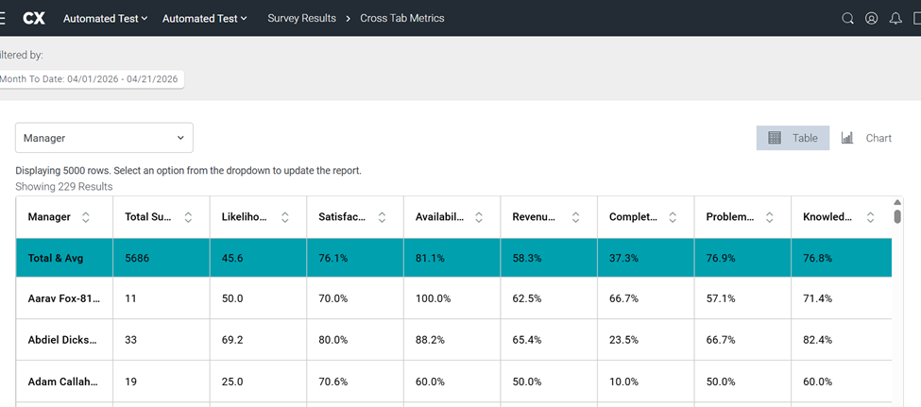Open the hamburger menu icon
The height and width of the screenshot is (407, 921).
(2, 18)
